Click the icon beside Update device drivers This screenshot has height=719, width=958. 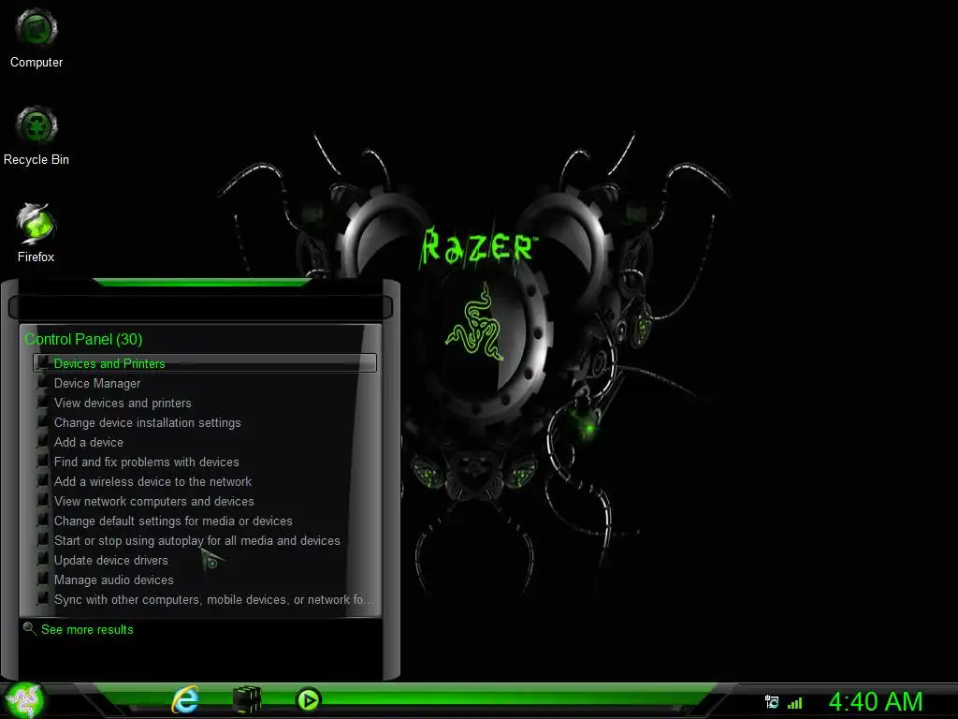point(43,560)
